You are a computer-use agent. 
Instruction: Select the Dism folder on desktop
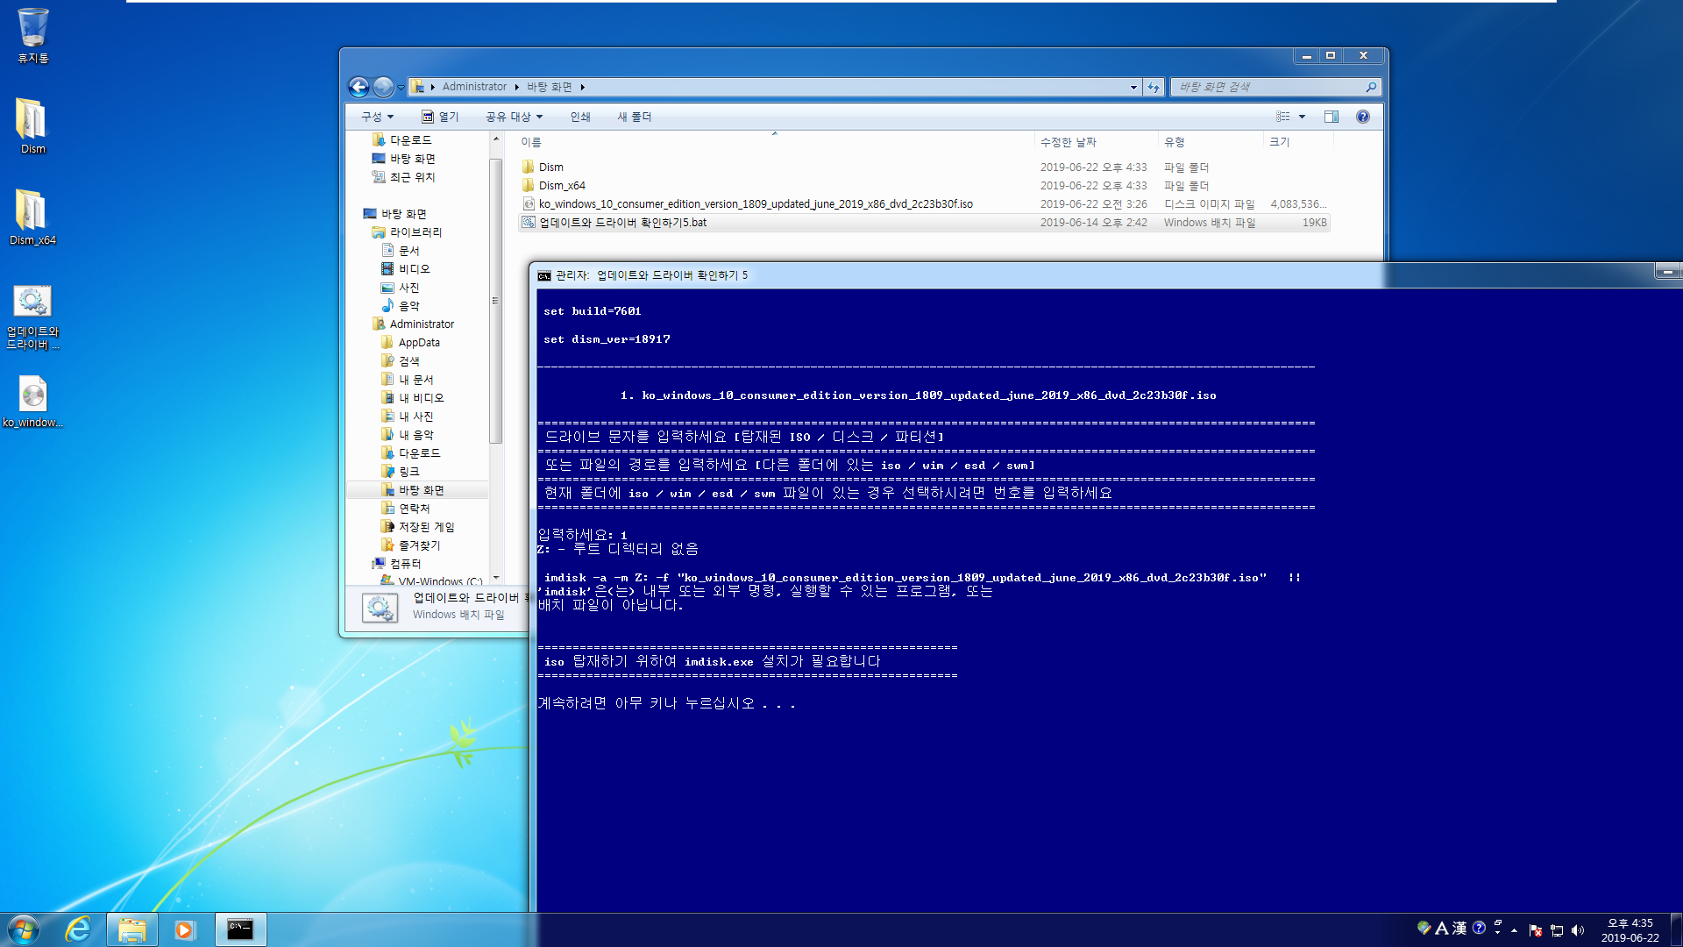click(x=32, y=125)
